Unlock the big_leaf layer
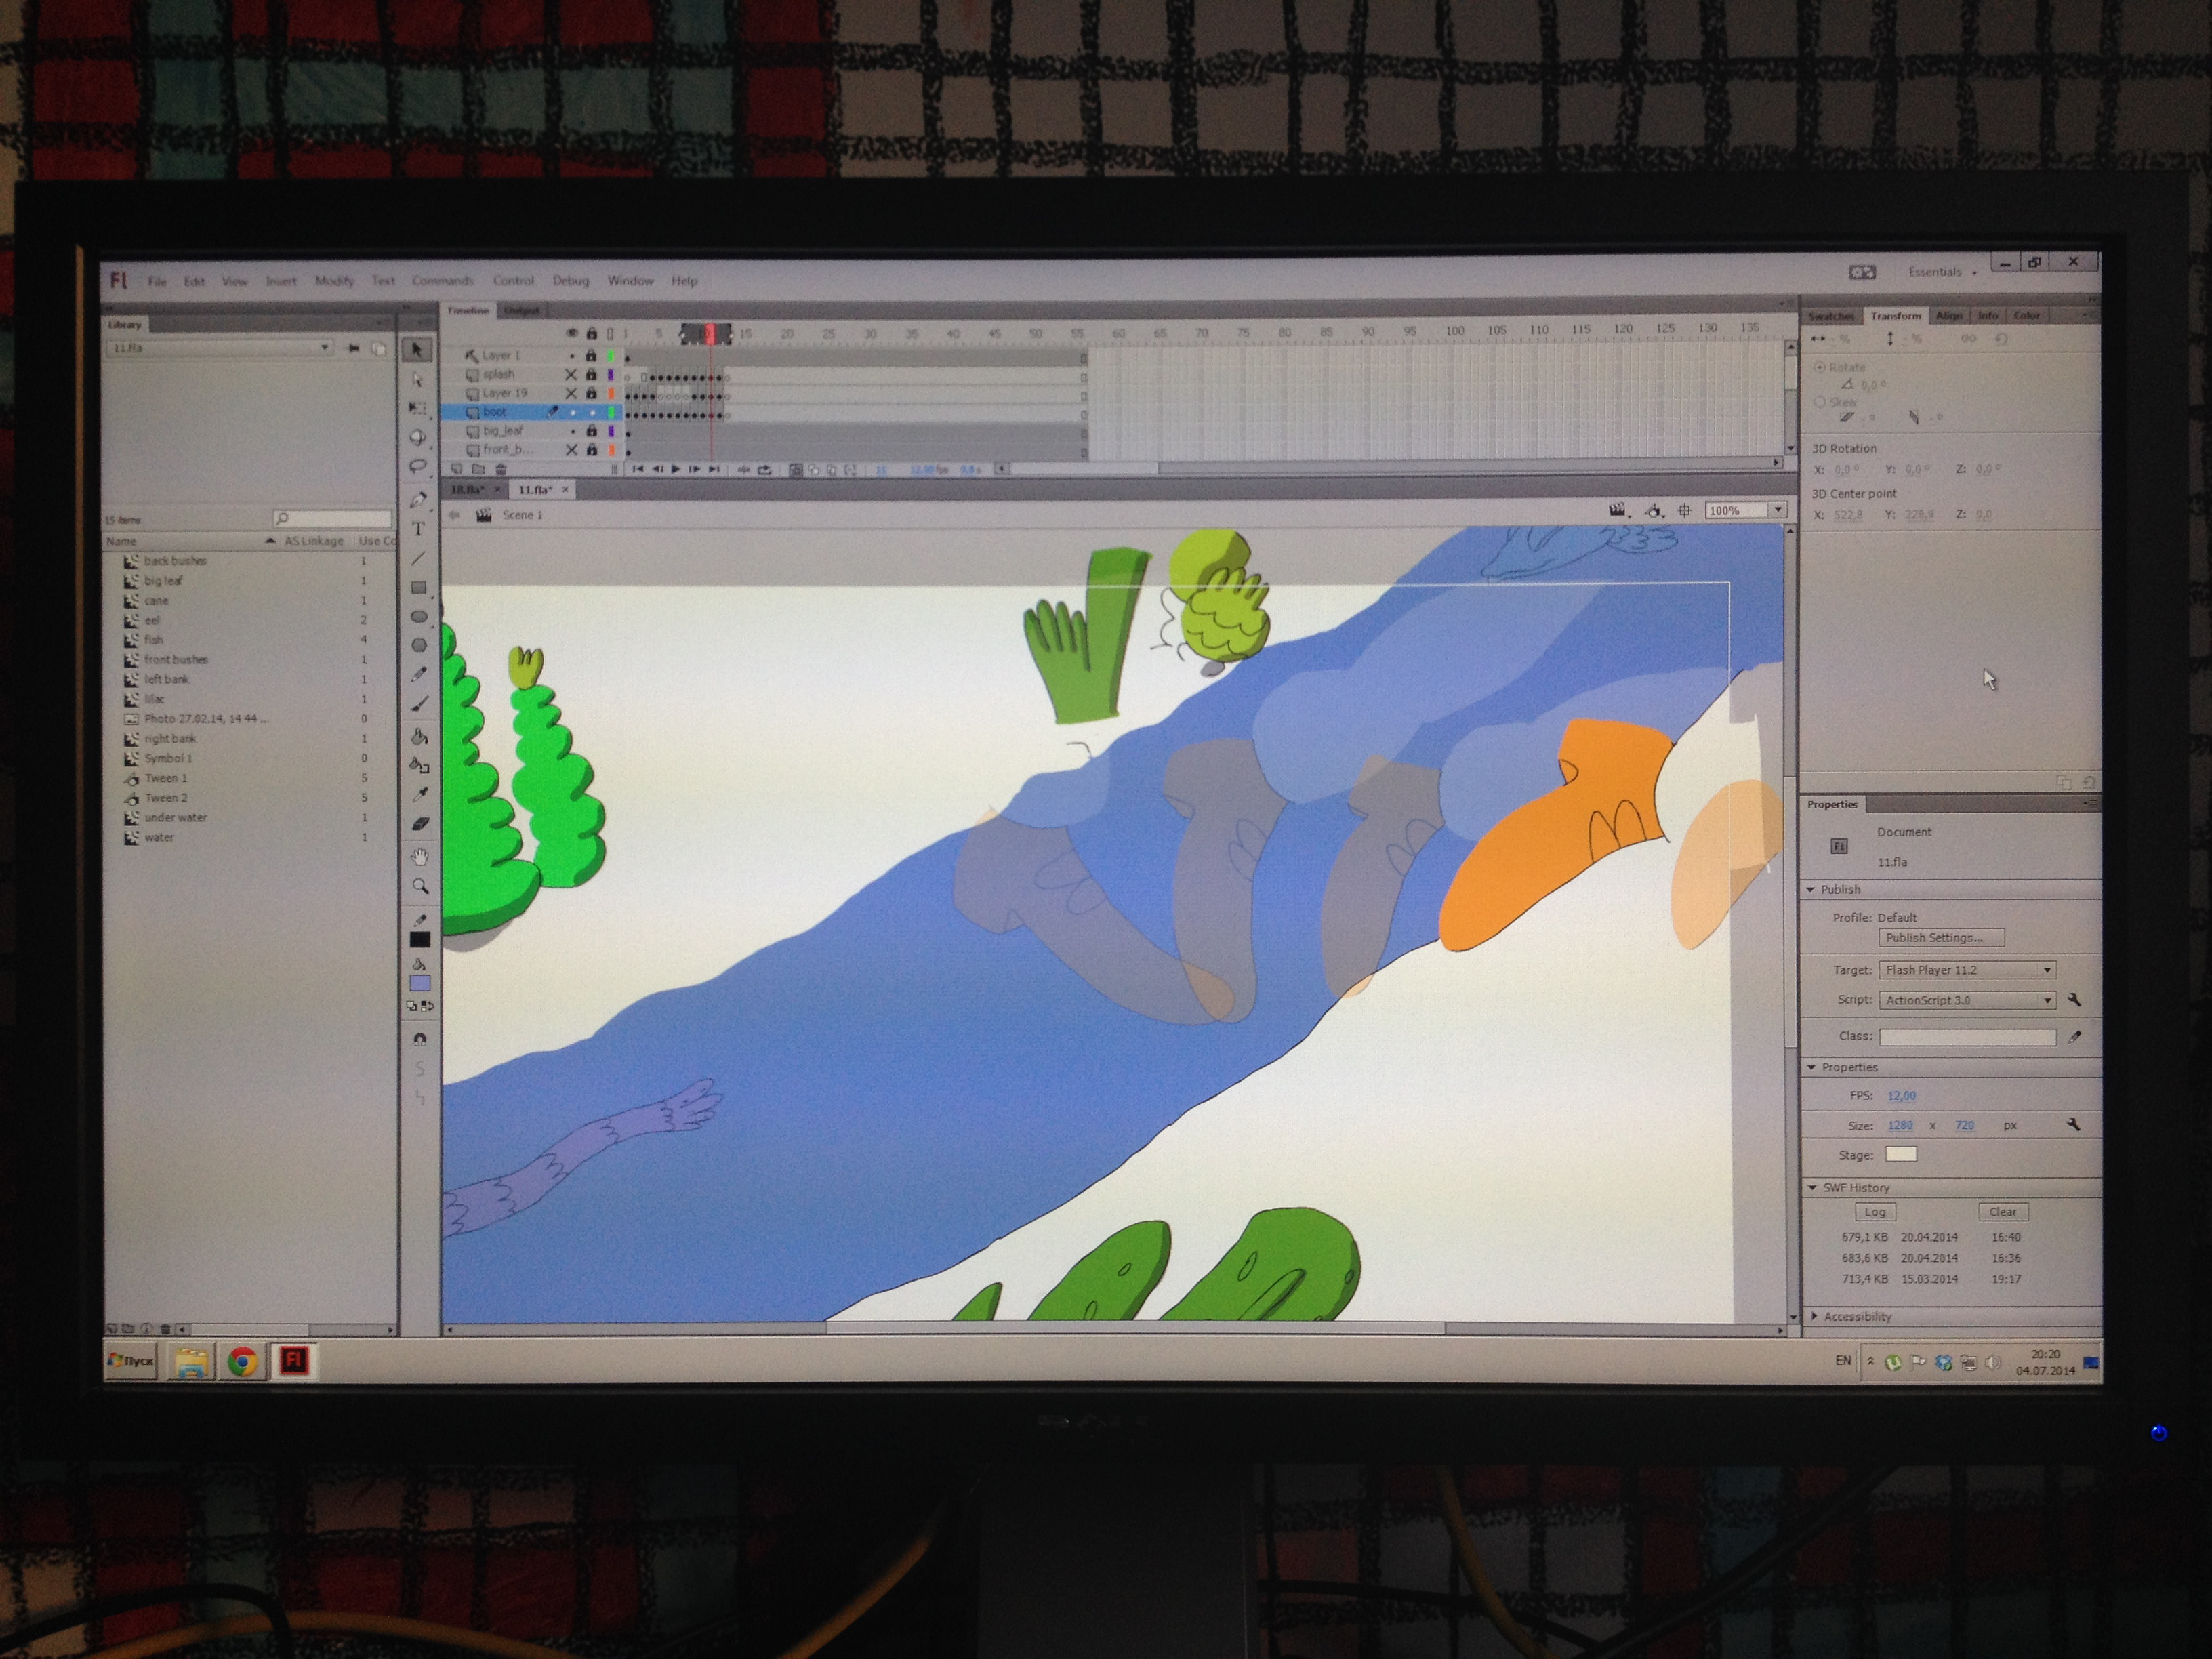Screen dimensions: 2212x1659 coord(591,431)
